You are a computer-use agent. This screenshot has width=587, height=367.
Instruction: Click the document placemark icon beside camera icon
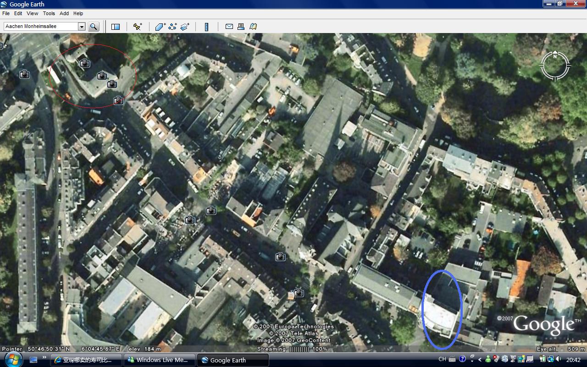click(291, 295)
